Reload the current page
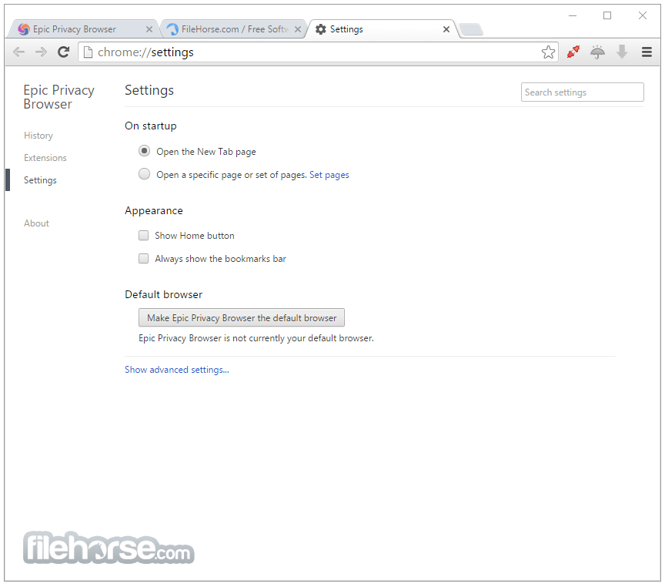 tap(64, 52)
